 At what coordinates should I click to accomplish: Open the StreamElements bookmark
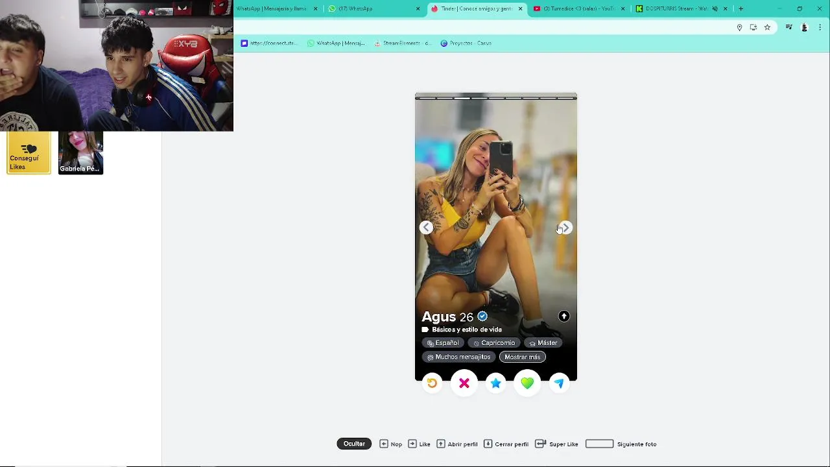(x=403, y=43)
